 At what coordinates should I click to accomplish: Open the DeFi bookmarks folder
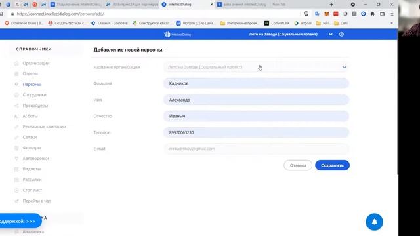click(341, 24)
